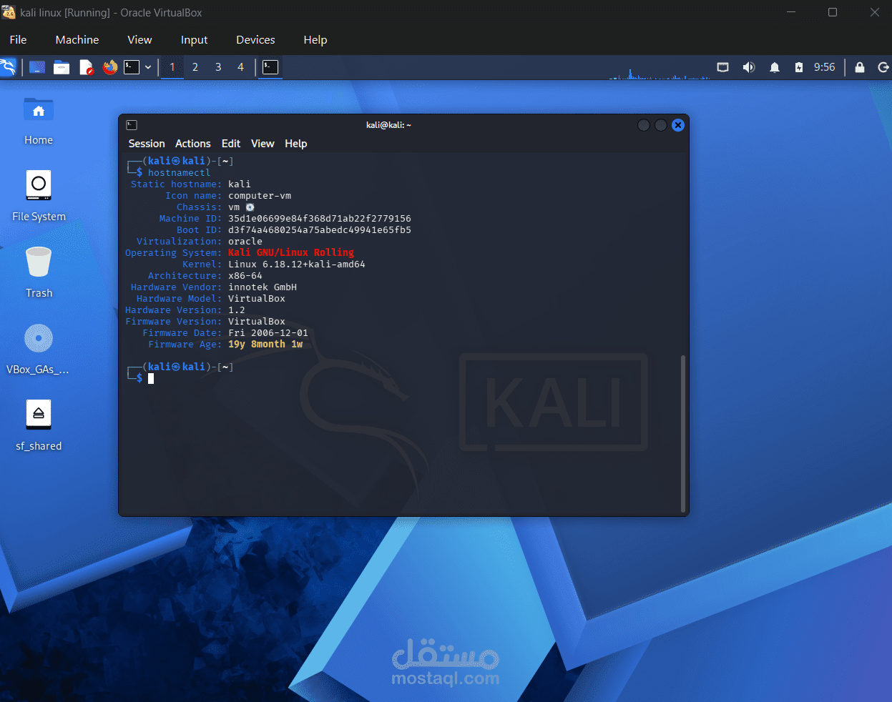Minimize the VirtualBox window

pyautogui.click(x=791, y=12)
